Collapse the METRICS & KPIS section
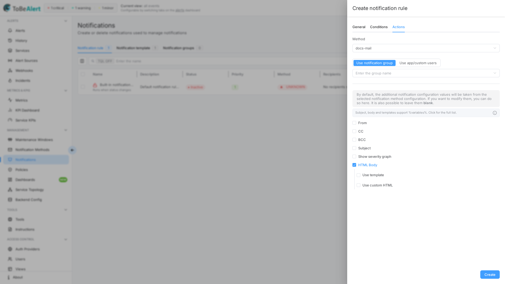Screen dimensions: 505x284 pos(66,90)
